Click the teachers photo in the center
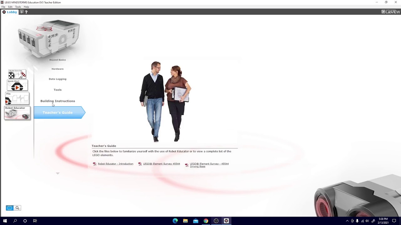The height and width of the screenshot is (225, 401). pos(165,102)
